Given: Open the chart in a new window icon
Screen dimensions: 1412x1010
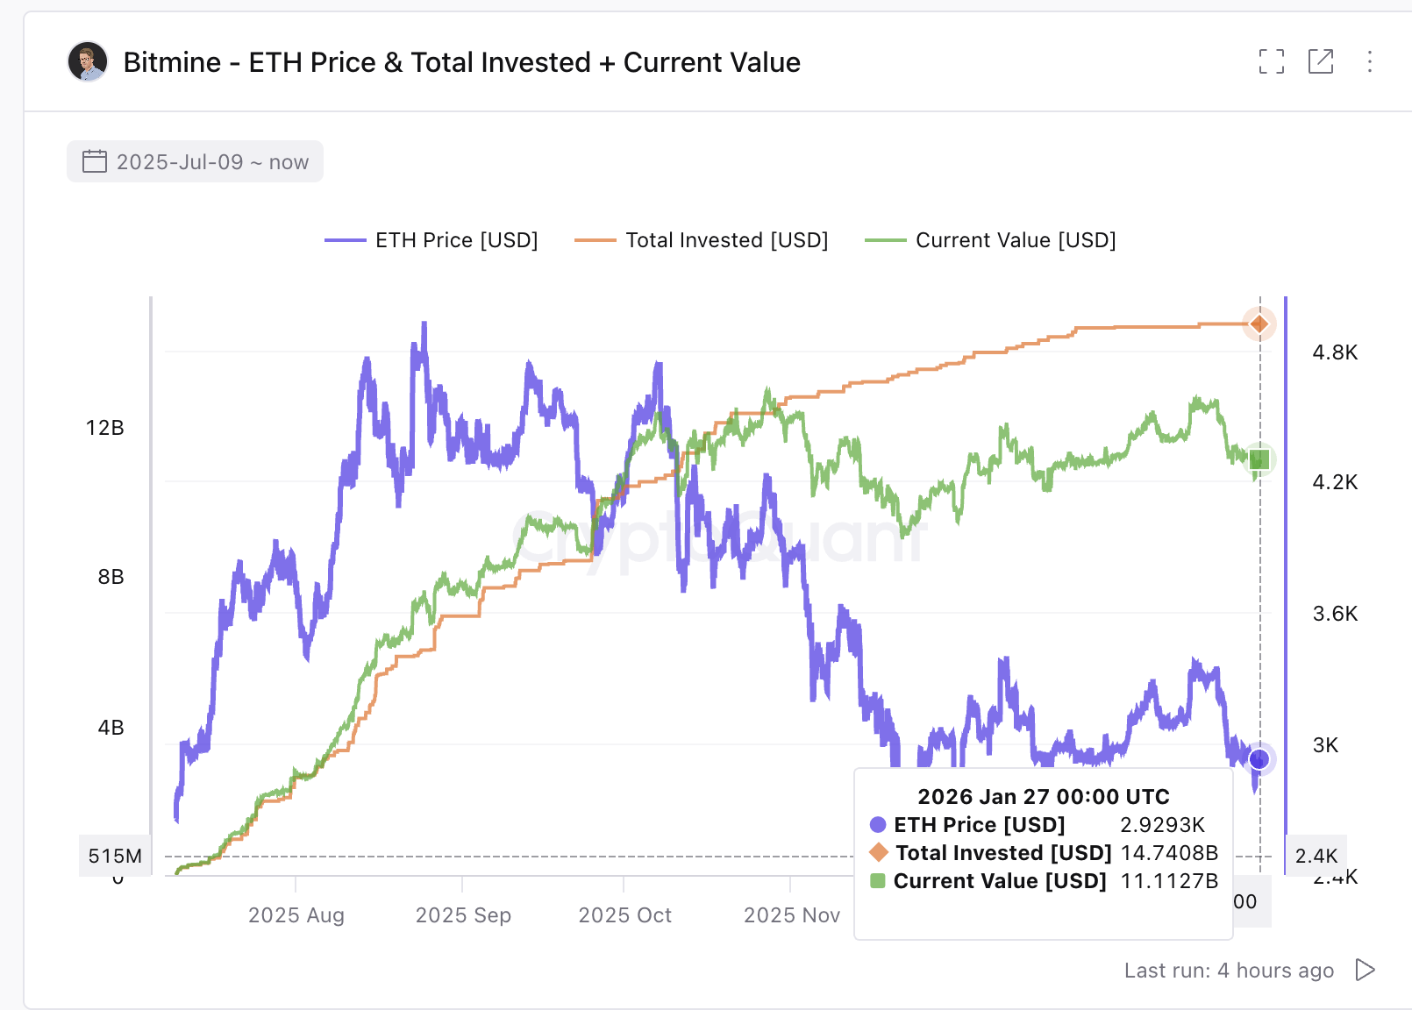Looking at the screenshot, I should pos(1320,61).
